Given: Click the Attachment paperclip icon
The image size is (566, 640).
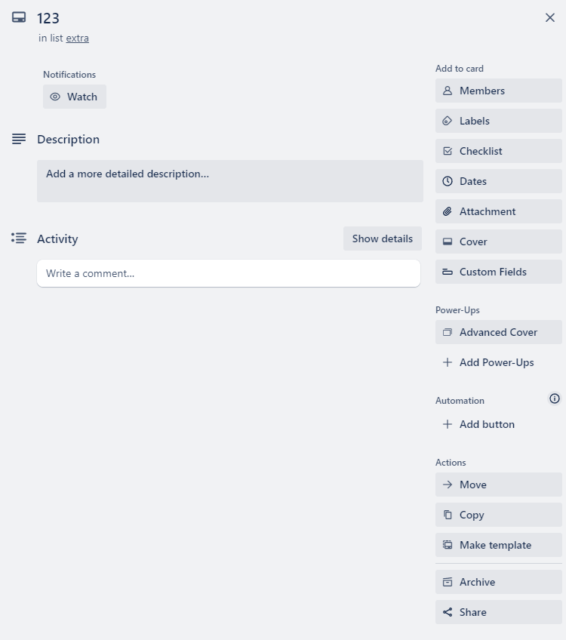Looking at the screenshot, I should pos(448,211).
